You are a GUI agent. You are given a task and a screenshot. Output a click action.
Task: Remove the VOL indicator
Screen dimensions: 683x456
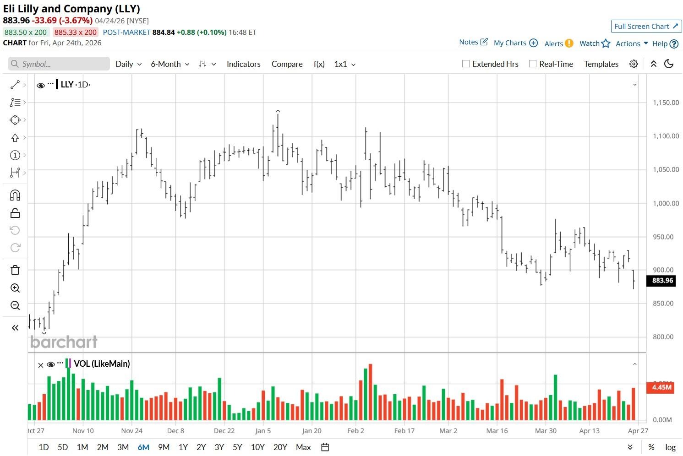pyautogui.click(x=41, y=365)
